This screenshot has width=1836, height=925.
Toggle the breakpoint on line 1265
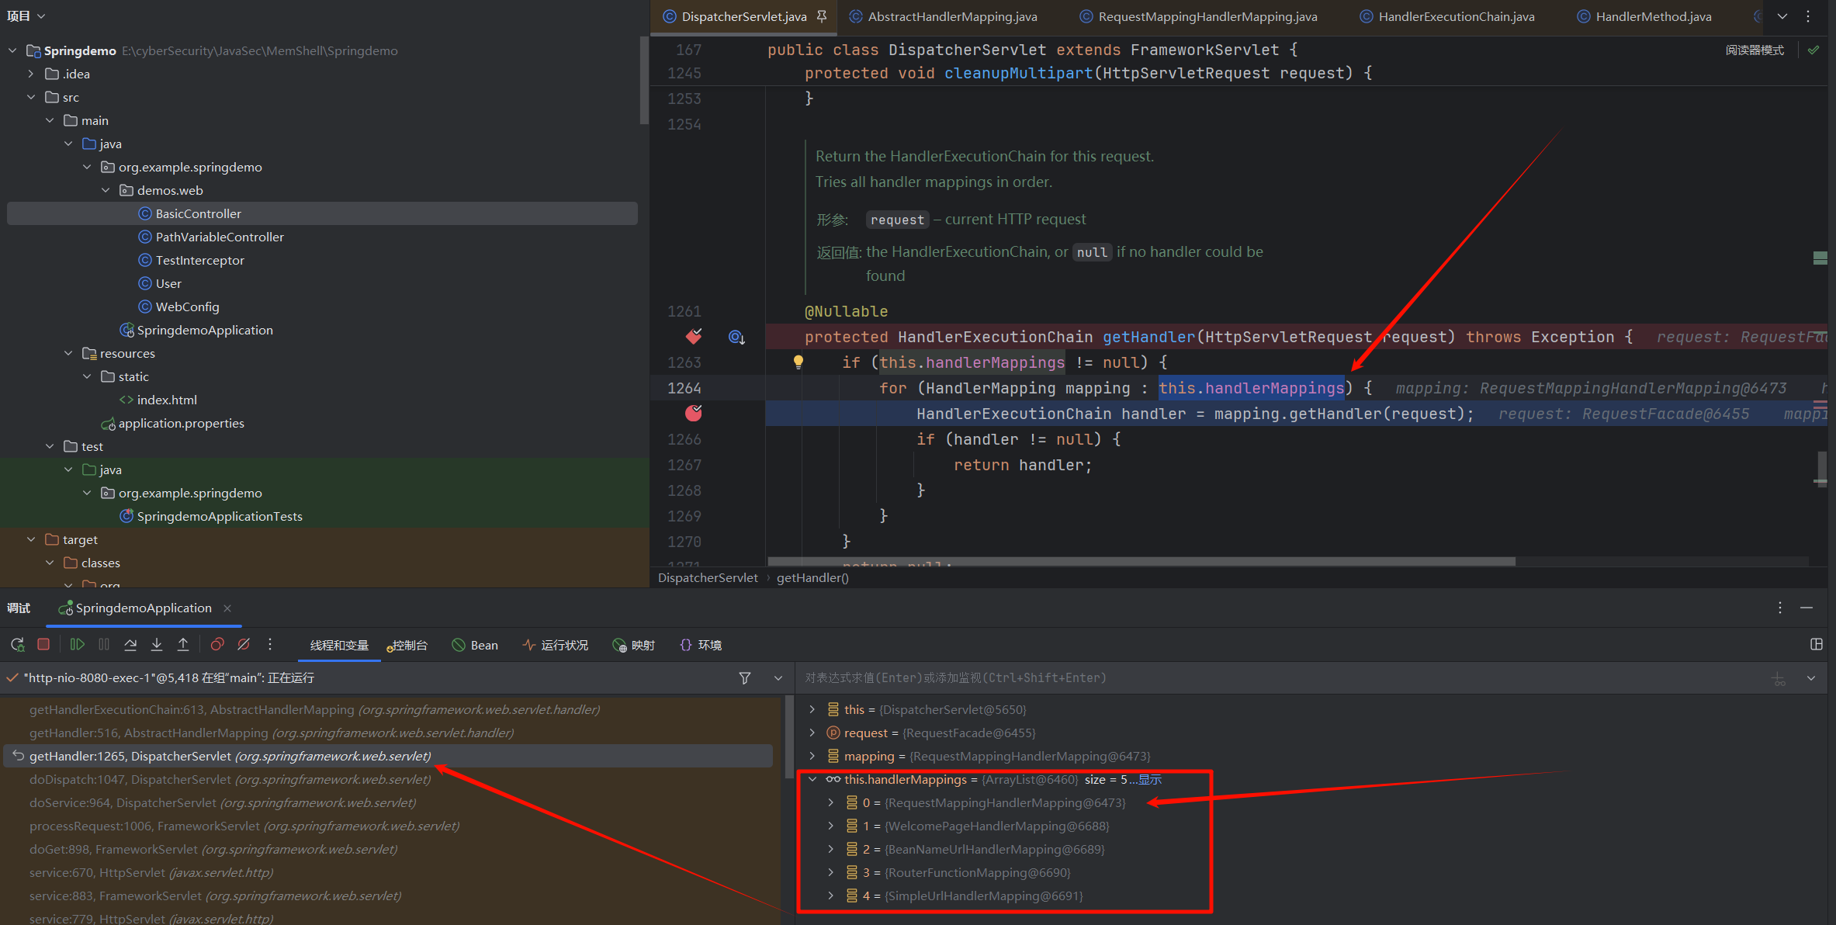(693, 414)
